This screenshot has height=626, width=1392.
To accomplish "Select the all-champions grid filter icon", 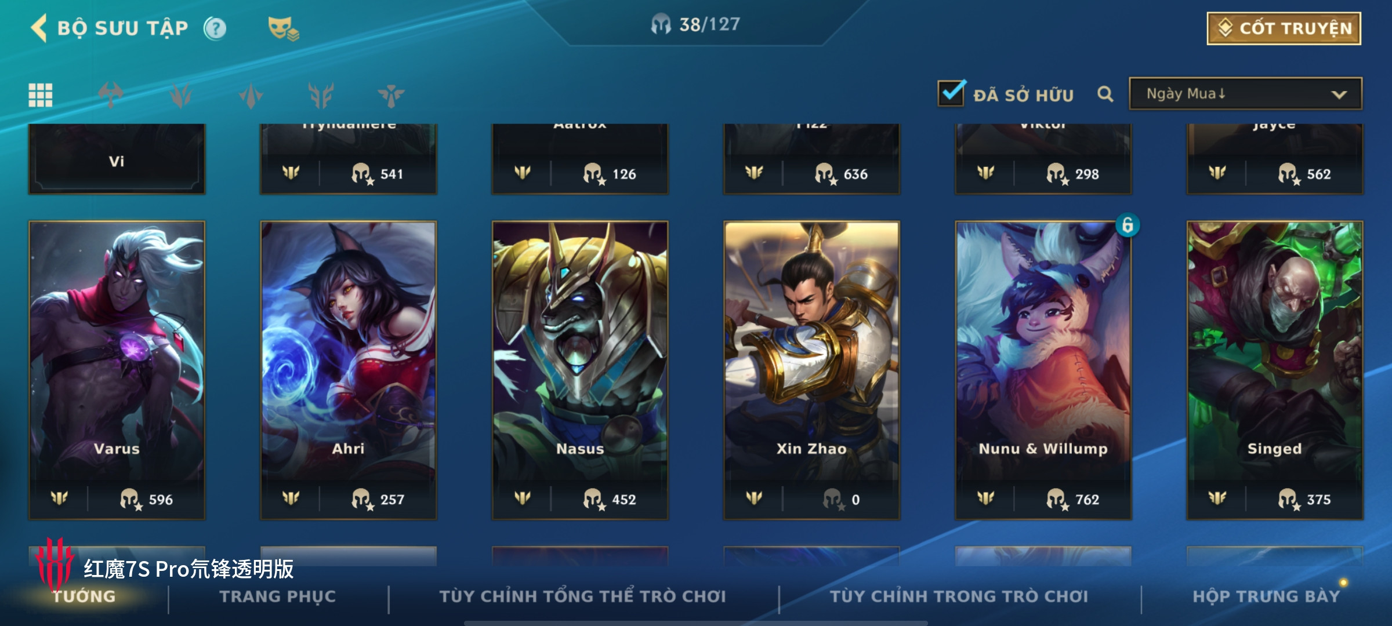I will (41, 95).
